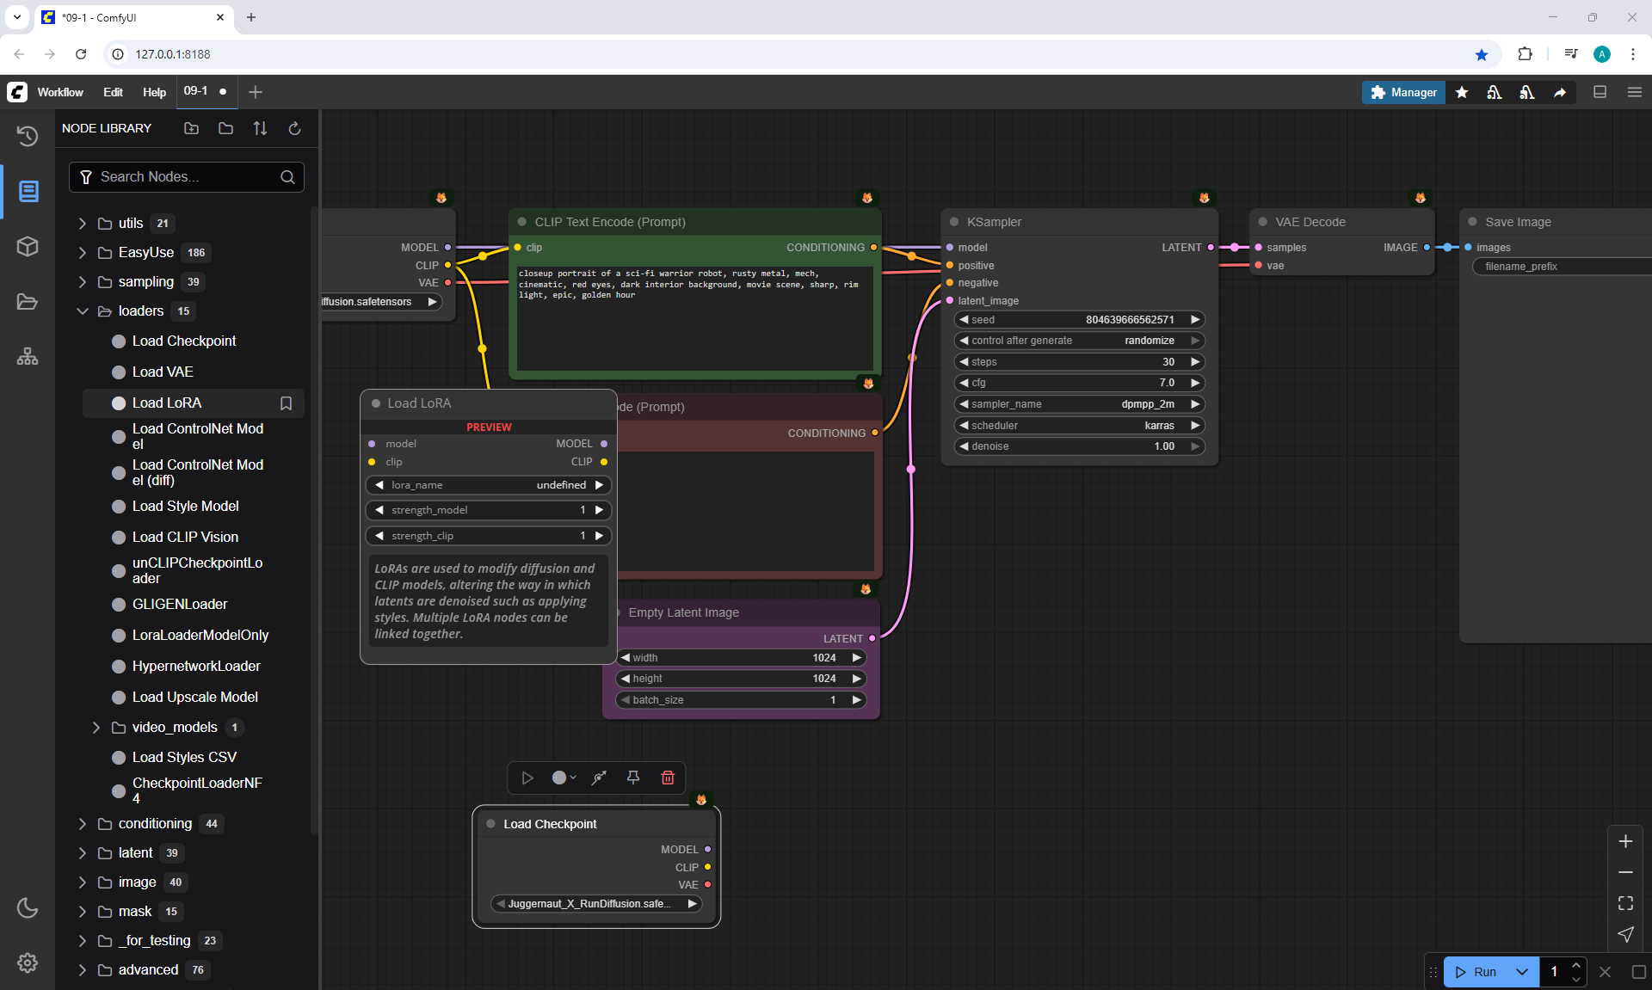Expand the conditioning folder

tap(83, 824)
